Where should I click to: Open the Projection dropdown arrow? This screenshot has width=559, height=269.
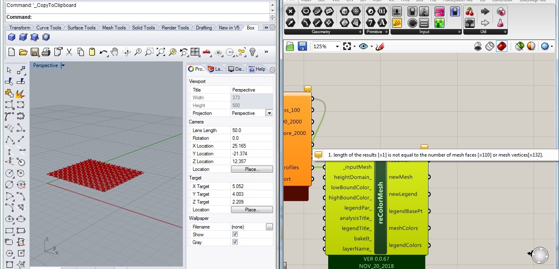coord(269,113)
